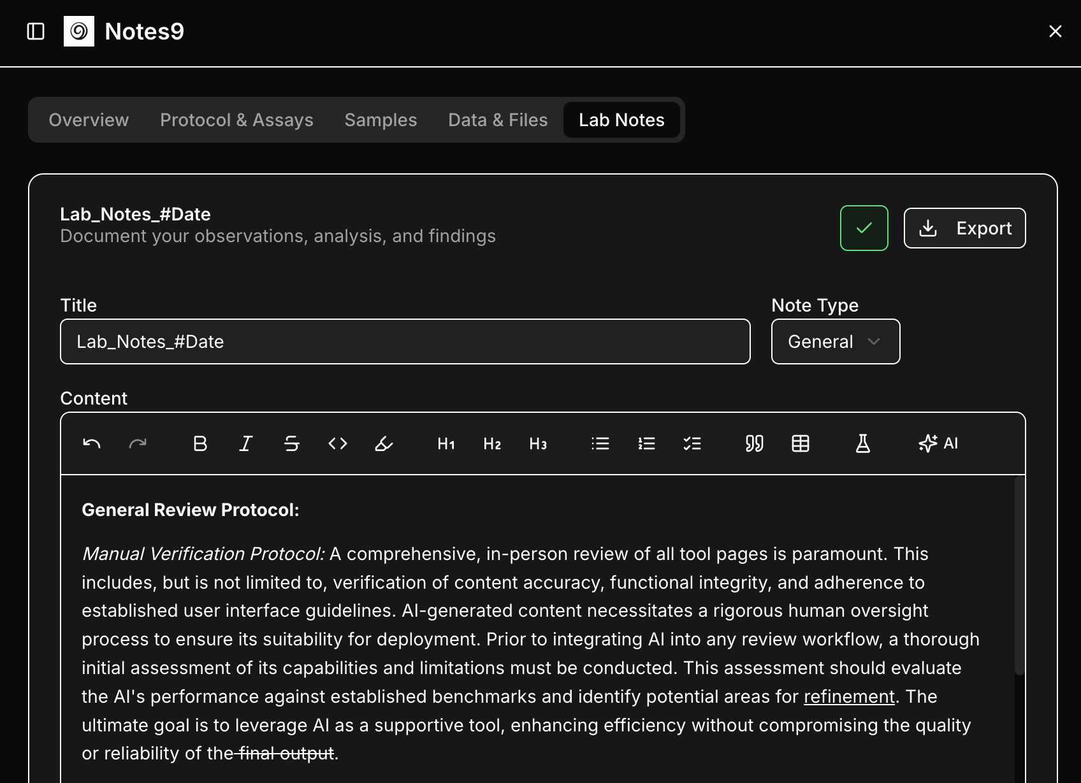
Task: Select the highlighter tool
Action: click(x=384, y=443)
